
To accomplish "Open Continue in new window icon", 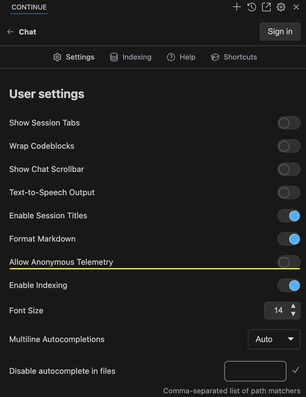I will tap(266, 7).
